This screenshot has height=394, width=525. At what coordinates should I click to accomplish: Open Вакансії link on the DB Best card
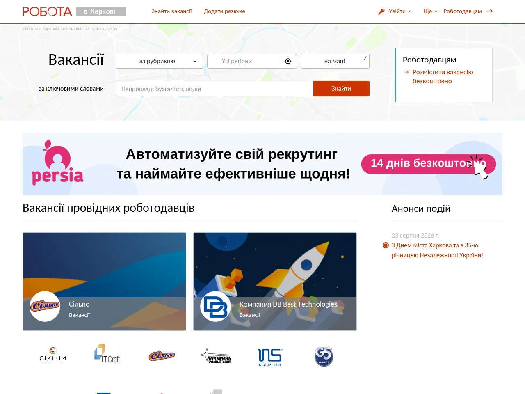250,315
